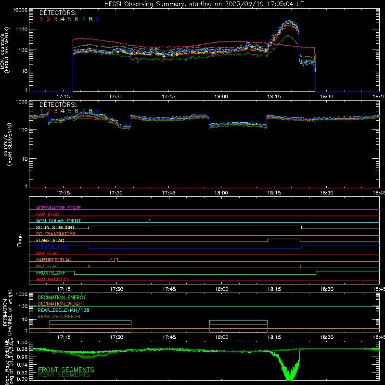Click the DECIMATION CHANNEL or weight axis title
The image size is (385, 385).
coord(7,312)
